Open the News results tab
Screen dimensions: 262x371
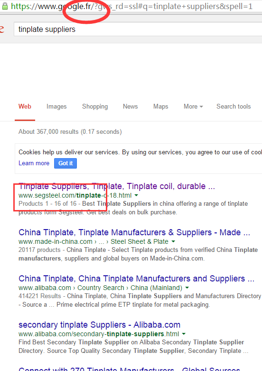tap(130, 107)
